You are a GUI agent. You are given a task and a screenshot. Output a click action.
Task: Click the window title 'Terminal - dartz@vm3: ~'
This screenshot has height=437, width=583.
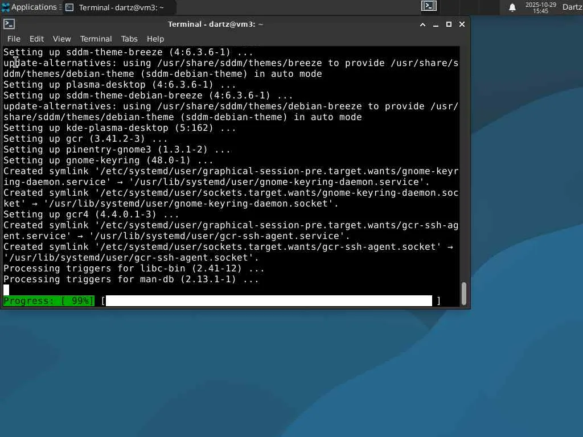click(215, 24)
